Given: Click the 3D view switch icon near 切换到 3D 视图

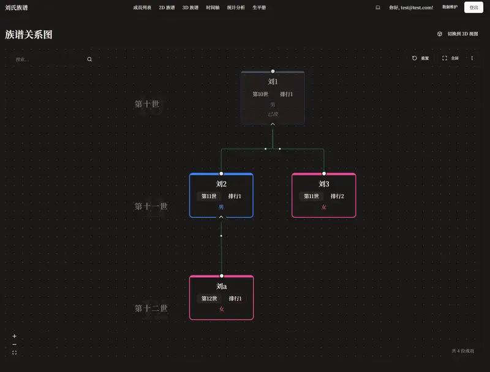Looking at the screenshot, I should point(439,34).
